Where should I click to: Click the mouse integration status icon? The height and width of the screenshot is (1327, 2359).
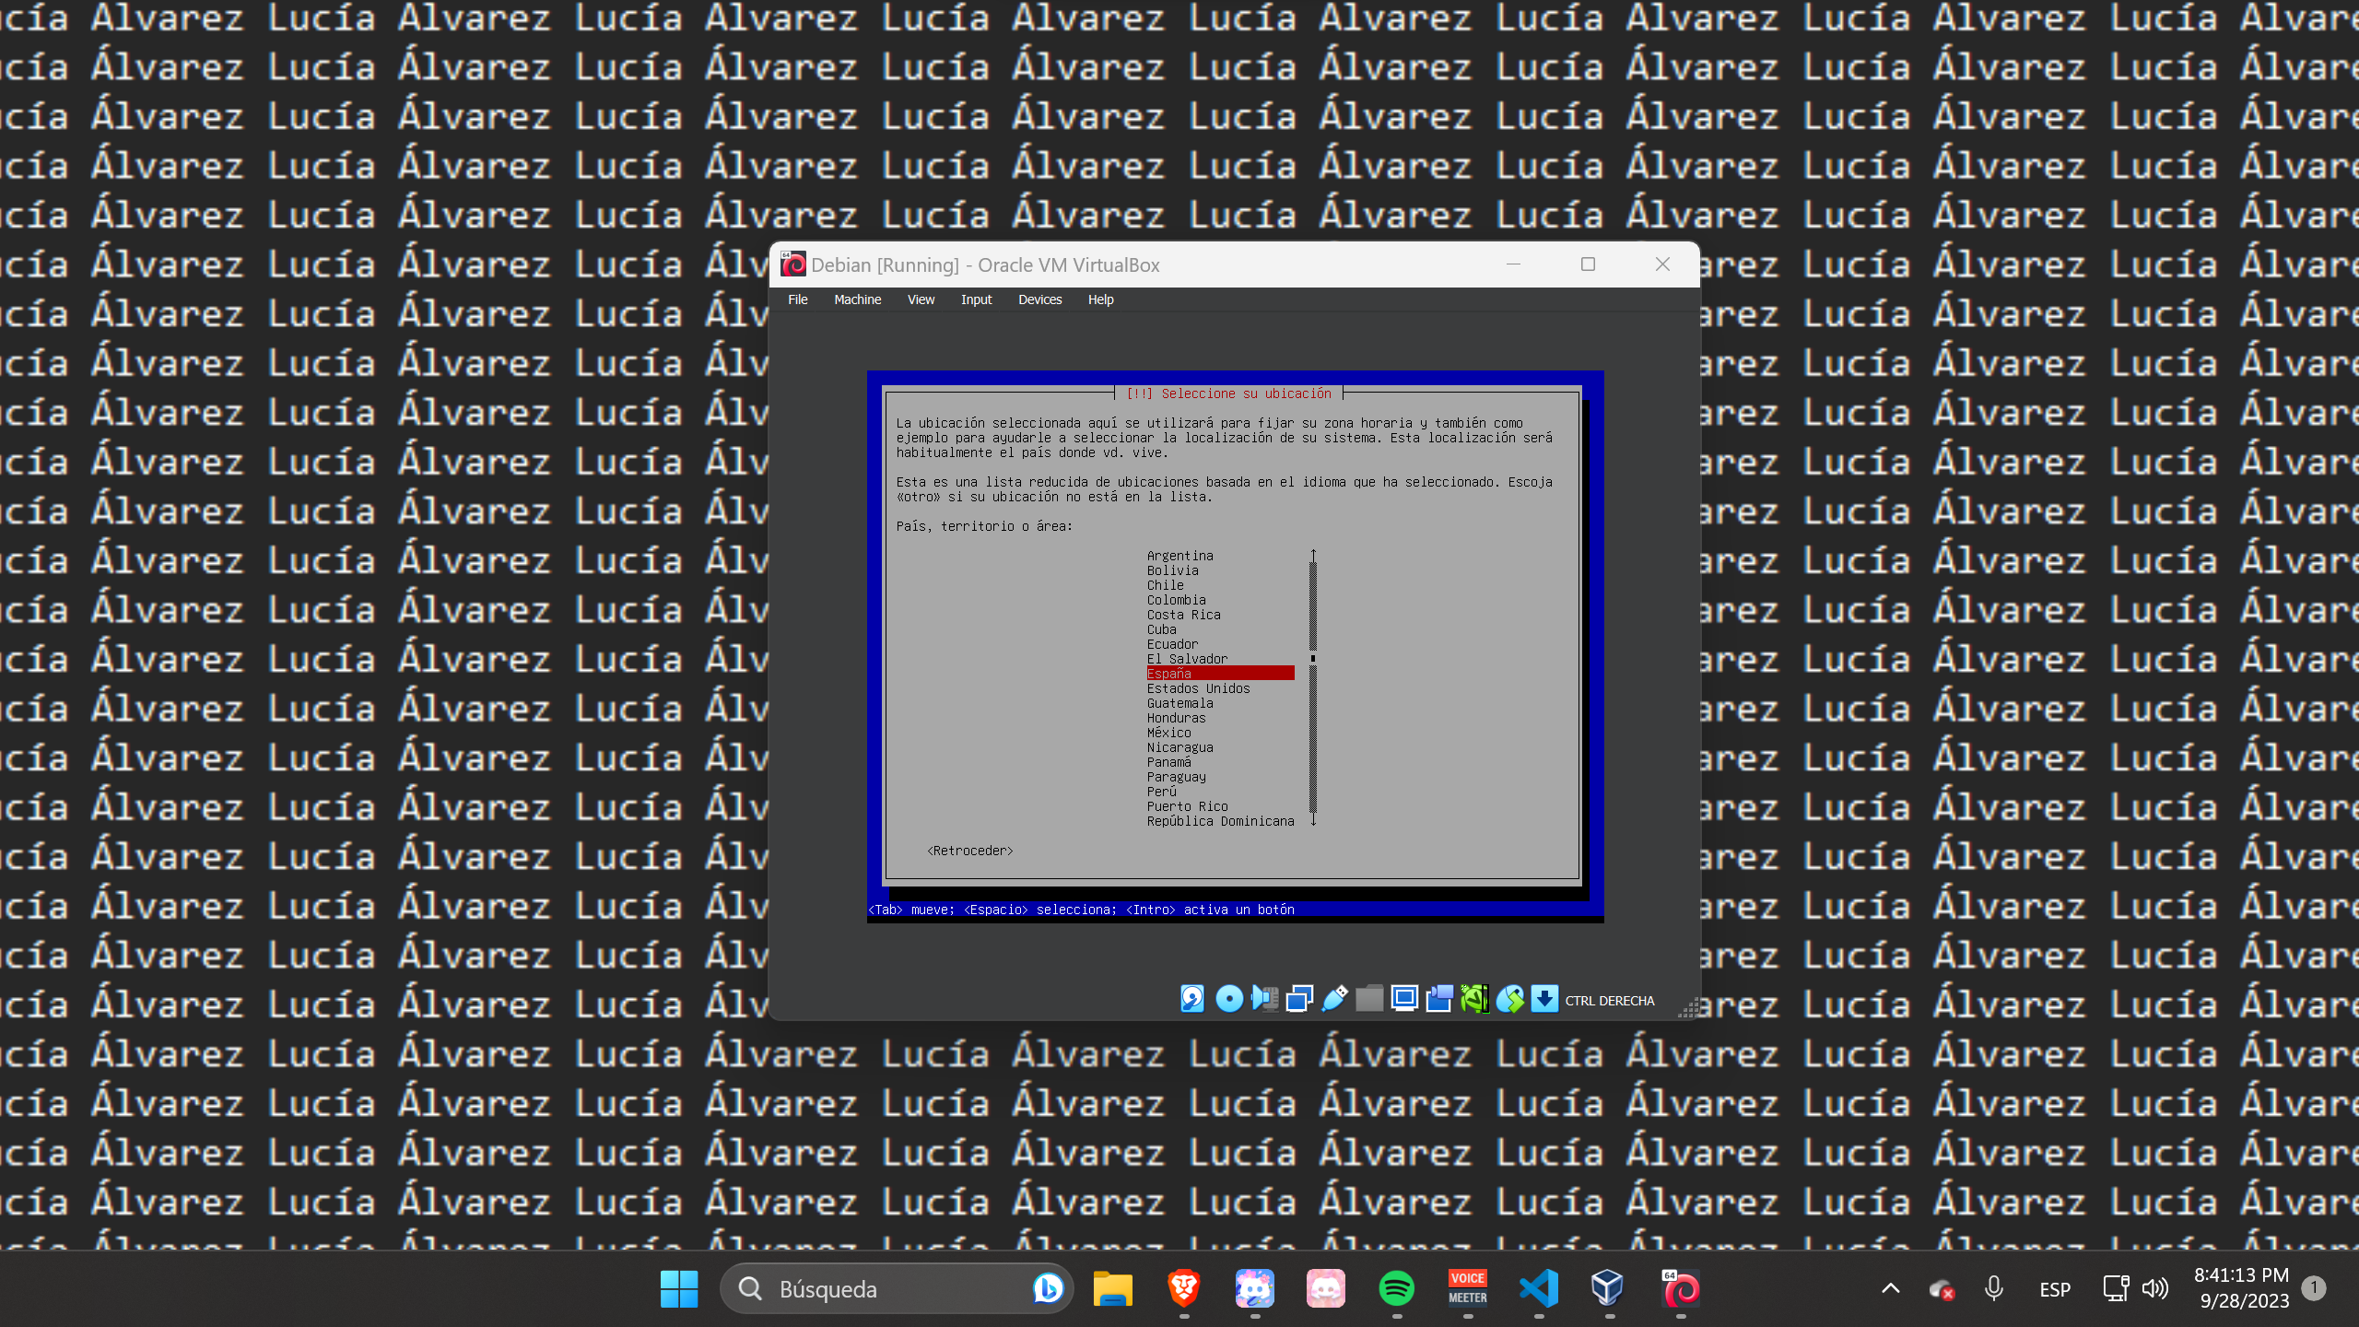point(1509,999)
